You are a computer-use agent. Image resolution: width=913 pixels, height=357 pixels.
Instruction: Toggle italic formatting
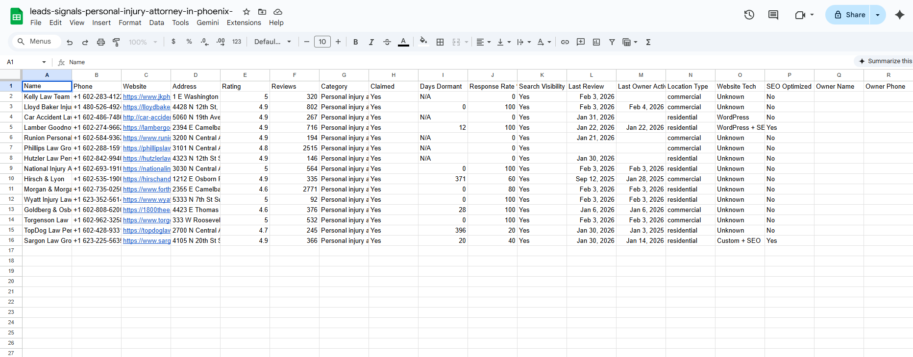[371, 42]
